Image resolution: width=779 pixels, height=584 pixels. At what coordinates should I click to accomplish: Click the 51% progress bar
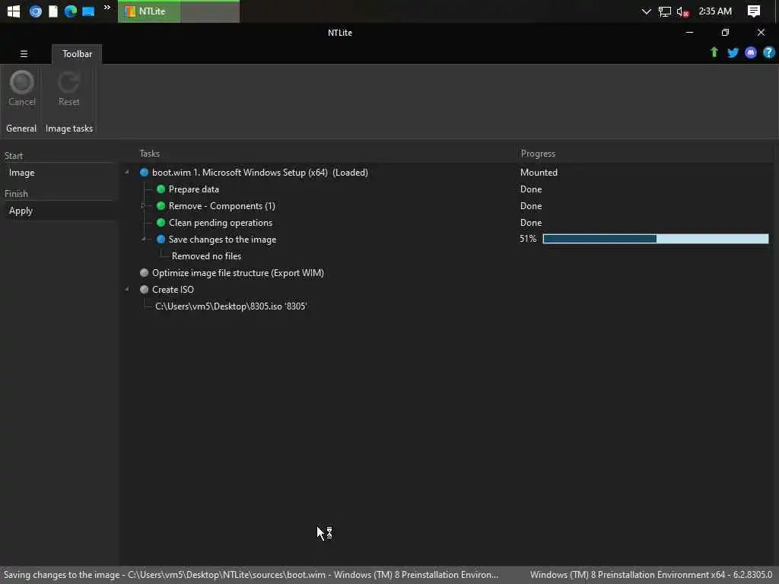[655, 239]
